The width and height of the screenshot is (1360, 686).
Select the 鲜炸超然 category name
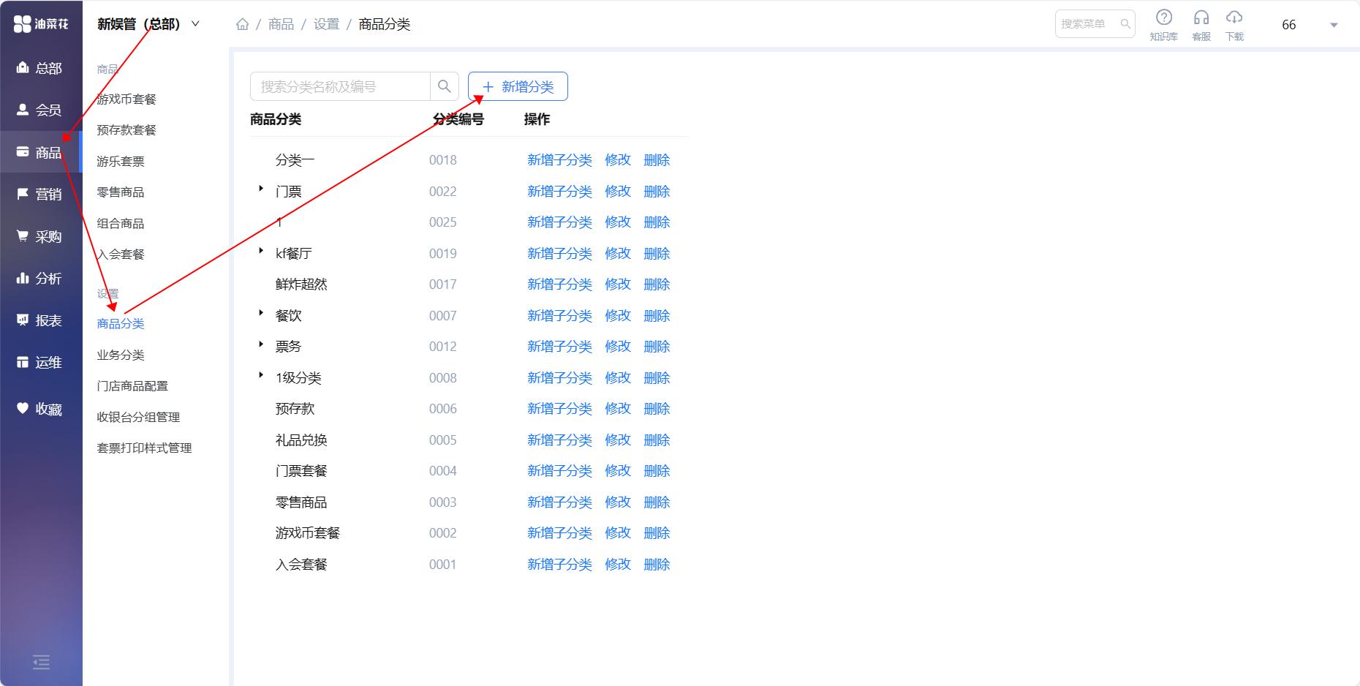click(301, 284)
